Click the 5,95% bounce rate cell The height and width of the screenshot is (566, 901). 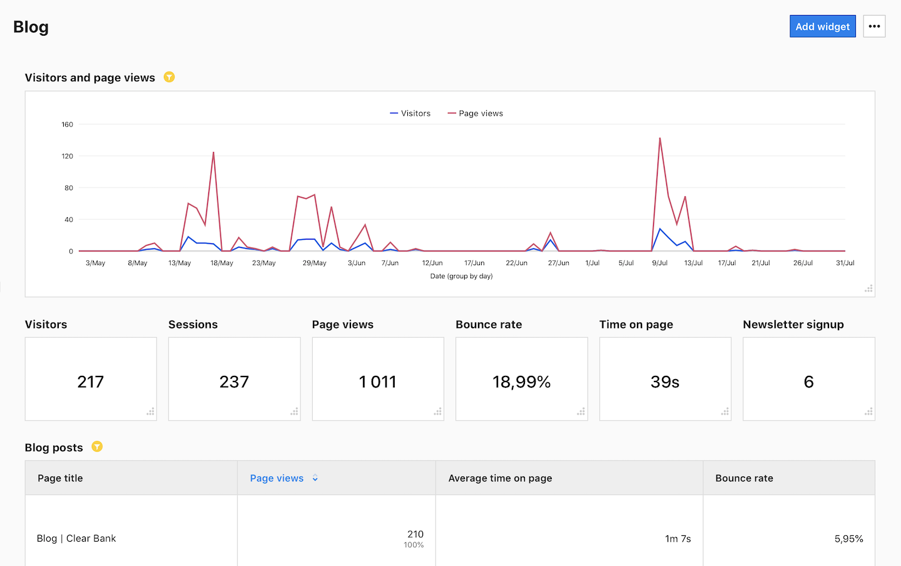click(848, 538)
